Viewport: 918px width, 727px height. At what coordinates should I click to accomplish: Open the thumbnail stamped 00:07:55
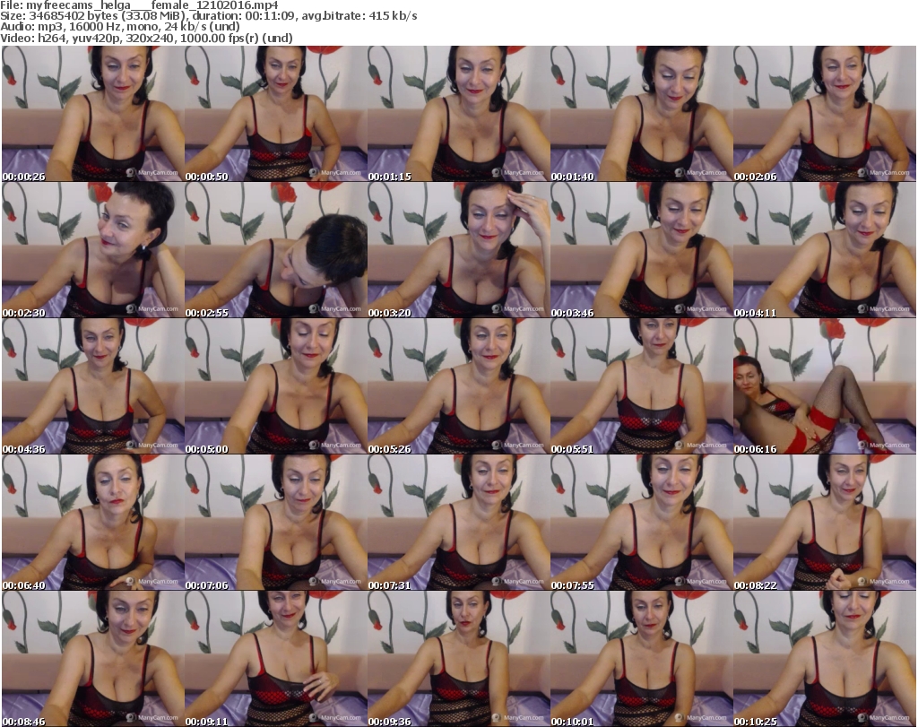(x=641, y=523)
